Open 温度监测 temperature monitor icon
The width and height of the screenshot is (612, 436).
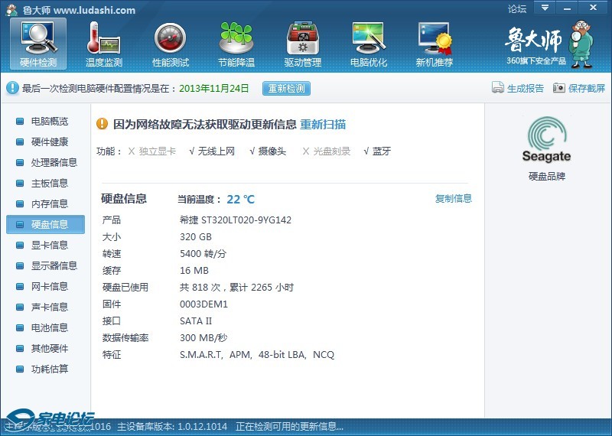coord(104,43)
